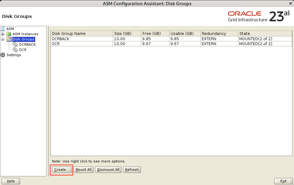The image size is (294, 185).
Task: Click the Settings gear icon
Action: click(x=2, y=55)
